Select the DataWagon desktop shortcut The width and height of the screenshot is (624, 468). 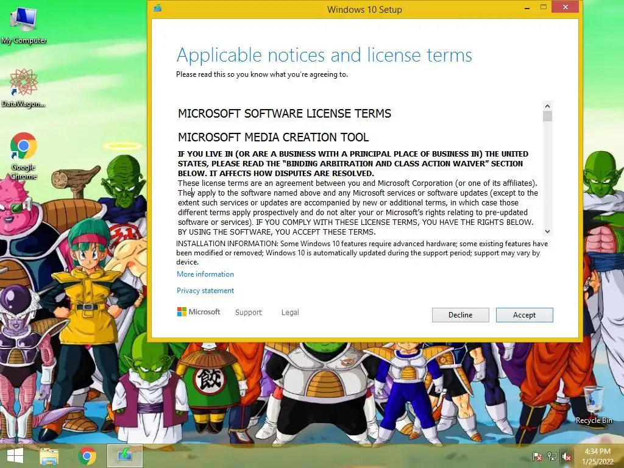(x=24, y=88)
